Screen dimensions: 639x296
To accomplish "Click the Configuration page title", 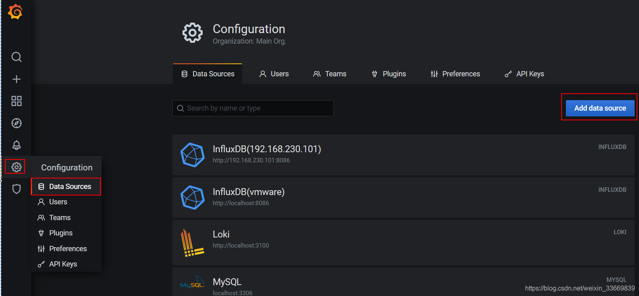I will [249, 29].
